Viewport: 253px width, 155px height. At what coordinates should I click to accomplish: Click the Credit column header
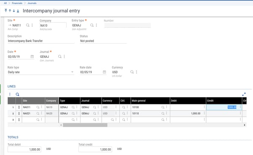pyautogui.click(x=224, y=101)
